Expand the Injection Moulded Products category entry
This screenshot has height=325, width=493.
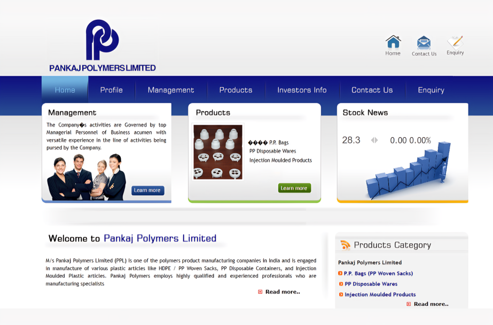pyautogui.click(x=380, y=295)
